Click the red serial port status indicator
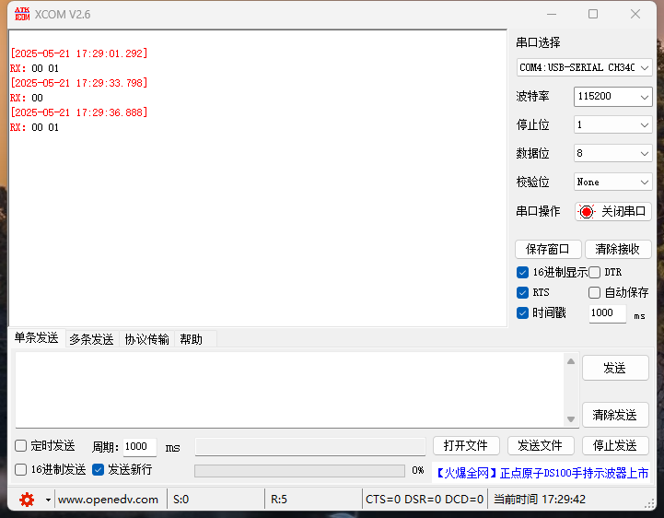This screenshot has width=664, height=518. click(587, 211)
